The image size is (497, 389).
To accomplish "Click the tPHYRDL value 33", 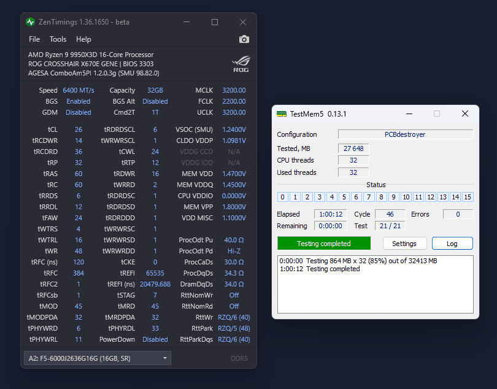I will tap(155, 328).
